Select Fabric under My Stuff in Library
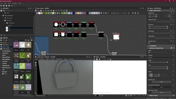This screenshot has width=176, height=99. (5, 74)
